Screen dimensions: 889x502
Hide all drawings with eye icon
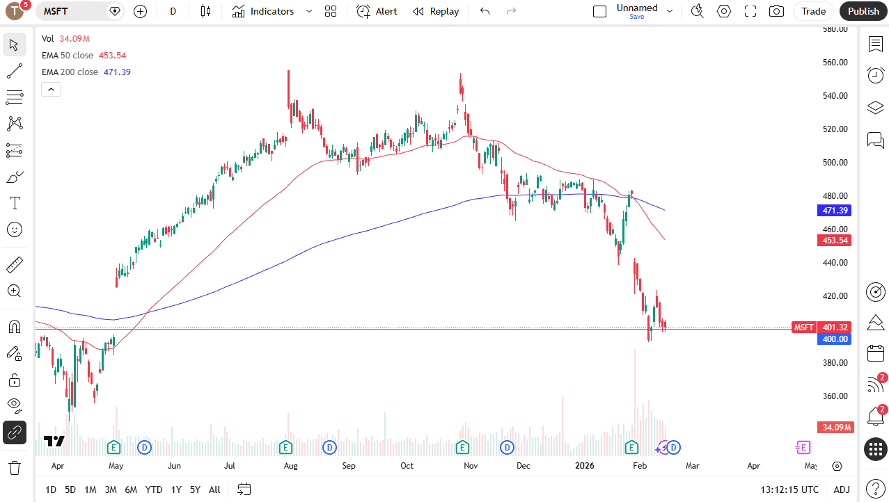pyautogui.click(x=15, y=405)
